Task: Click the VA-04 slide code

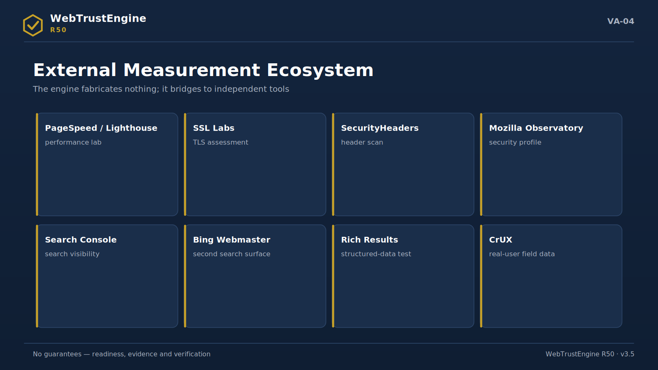Action: pyautogui.click(x=621, y=21)
